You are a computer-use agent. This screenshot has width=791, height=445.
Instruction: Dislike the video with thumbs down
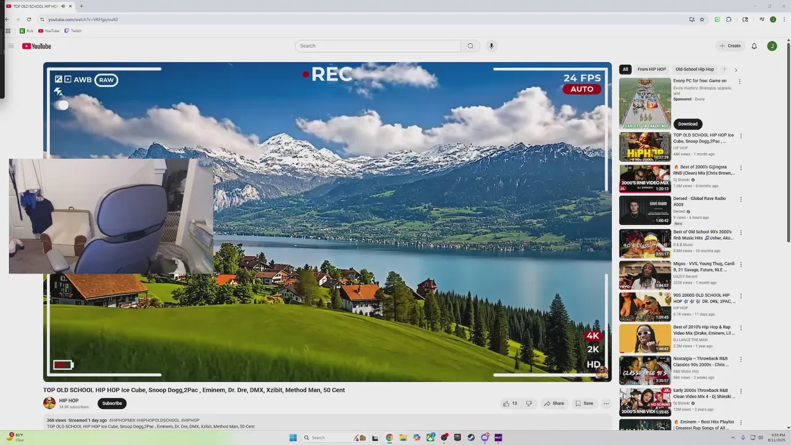[528, 404]
